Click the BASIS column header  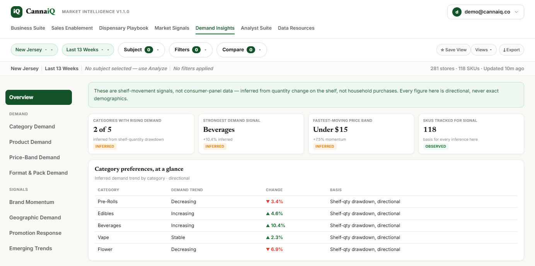click(x=336, y=190)
